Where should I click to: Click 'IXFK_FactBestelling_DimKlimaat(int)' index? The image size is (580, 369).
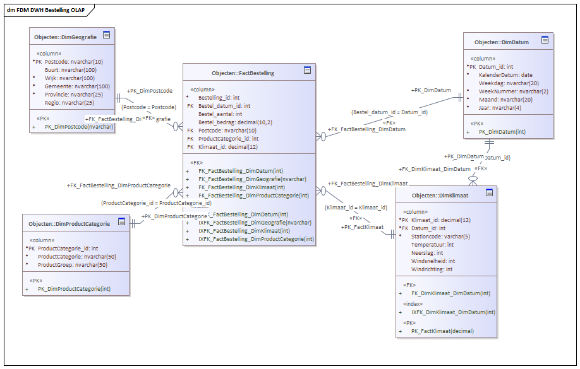point(244,231)
